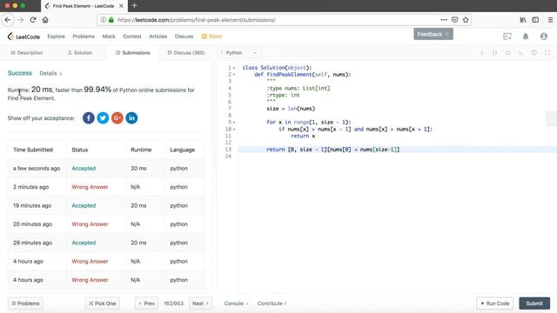
Task: Click the Run Code button
Action: click(495, 303)
